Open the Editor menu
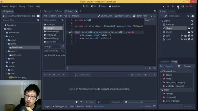Image resolution: width=198 pixels, height=111 pixels. coord(31,6)
